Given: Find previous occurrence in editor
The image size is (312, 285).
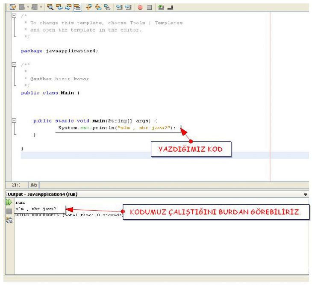Looking at the screenshot, I should click(x=59, y=7).
